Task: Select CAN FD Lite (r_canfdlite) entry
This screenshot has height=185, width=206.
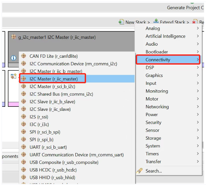Action: (77, 56)
